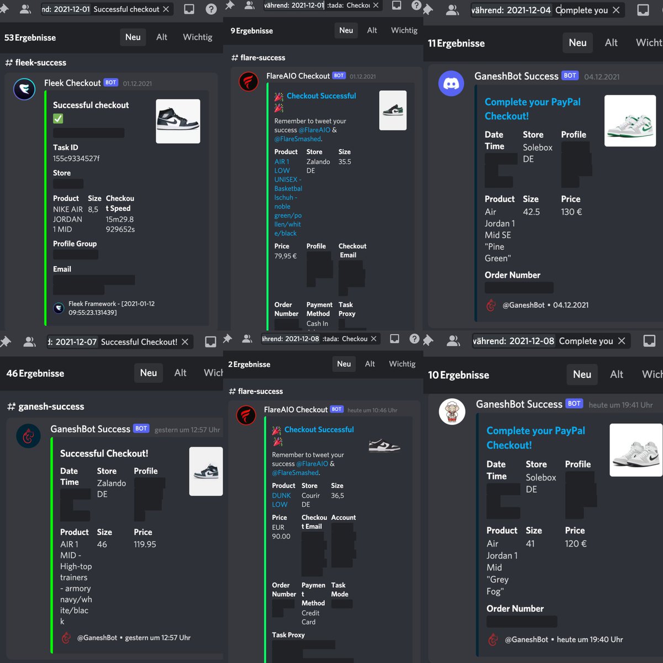The width and height of the screenshot is (663, 663).
Task: Click member list icon above 11 Ergebnisse
Action: coord(453,10)
